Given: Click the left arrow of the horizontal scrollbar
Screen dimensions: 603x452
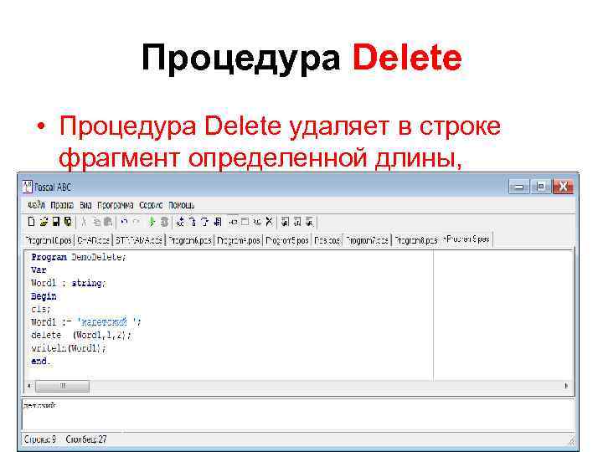Looking at the screenshot, I should [30, 386].
